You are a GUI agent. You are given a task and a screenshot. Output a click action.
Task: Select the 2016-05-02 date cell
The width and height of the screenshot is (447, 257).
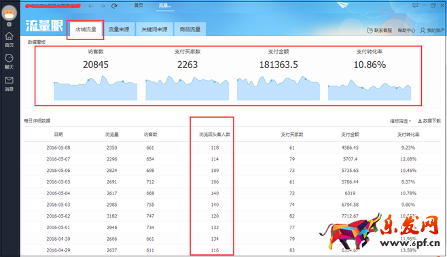(x=58, y=216)
